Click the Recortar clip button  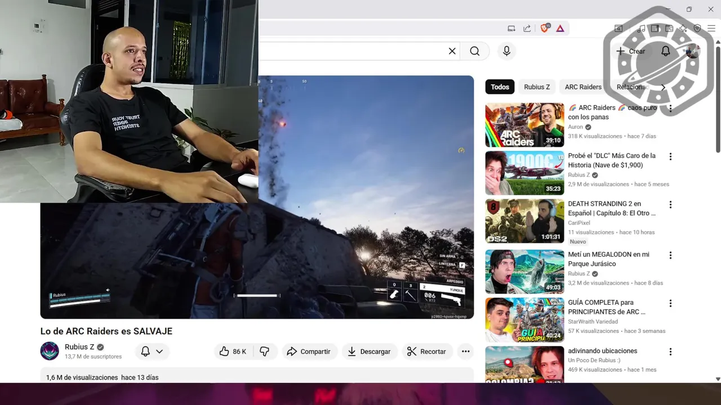tap(426, 352)
